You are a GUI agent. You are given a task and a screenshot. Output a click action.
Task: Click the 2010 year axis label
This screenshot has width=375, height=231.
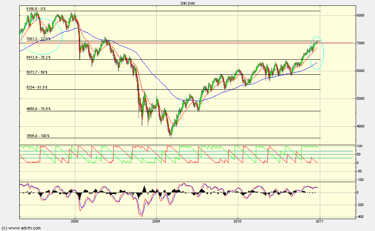[238, 221]
